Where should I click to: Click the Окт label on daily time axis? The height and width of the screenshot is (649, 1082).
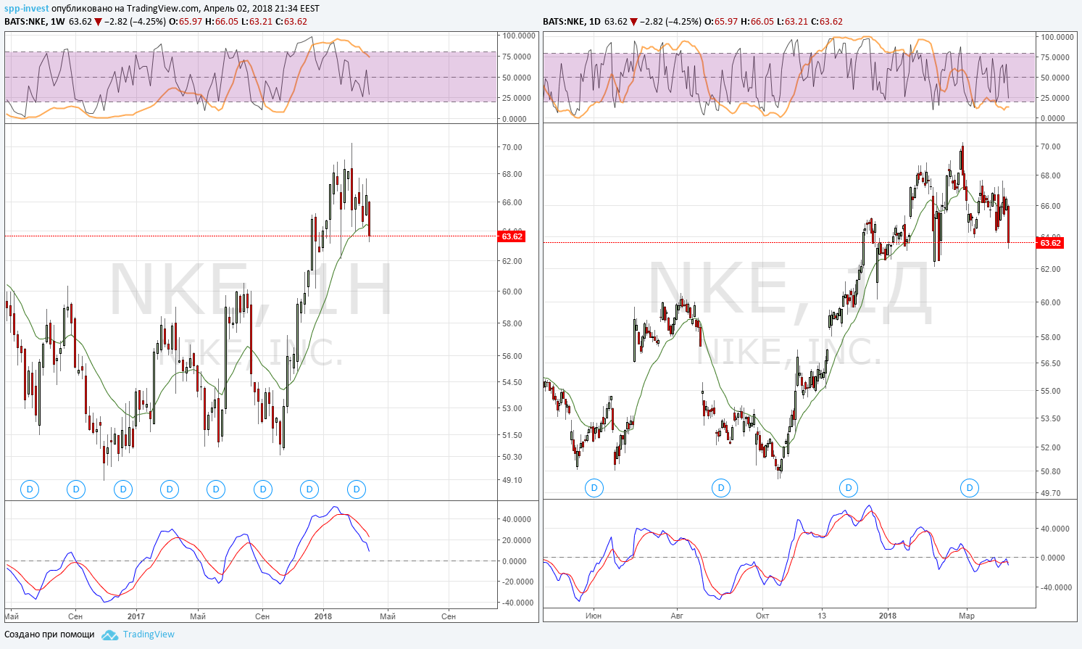[762, 616]
